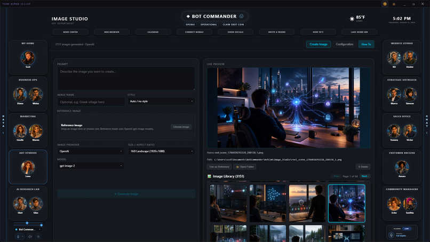Image resolution: width=430 pixels, height=242 pixels.
Task: Switch to the Configuration tab
Action: pos(345,44)
